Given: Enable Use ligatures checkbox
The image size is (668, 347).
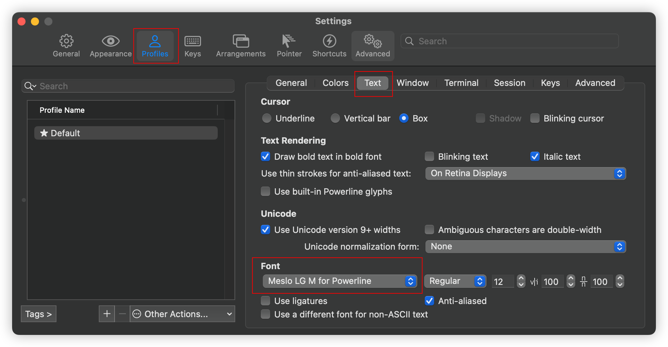Looking at the screenshot, I should pos(265,301).
